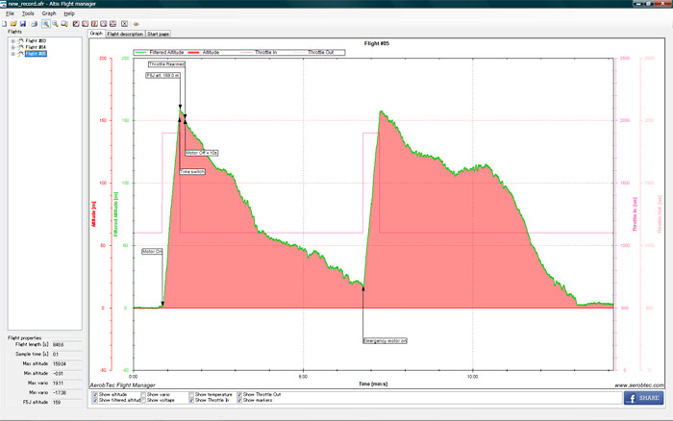Click the red Altitude legend entry
The width and height of the screenshot is (673, 421).
click(x=204, y=52)
